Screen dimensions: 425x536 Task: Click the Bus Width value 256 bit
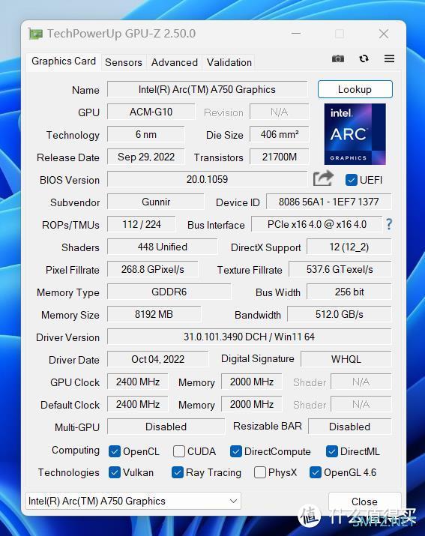(x=349, y=292)
